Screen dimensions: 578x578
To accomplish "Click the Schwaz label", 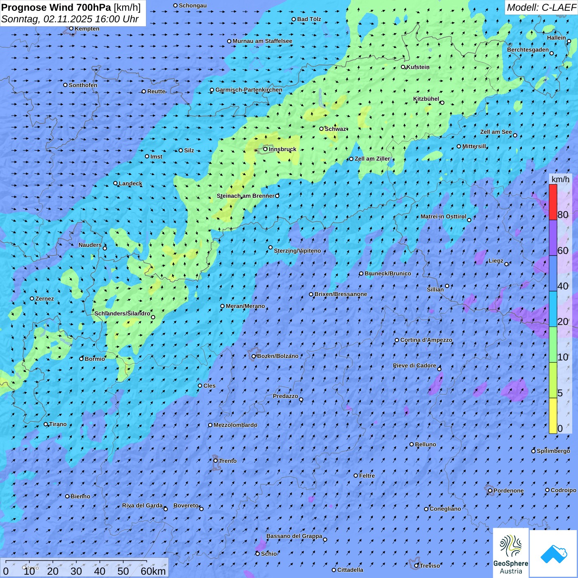I will (335, 129).
